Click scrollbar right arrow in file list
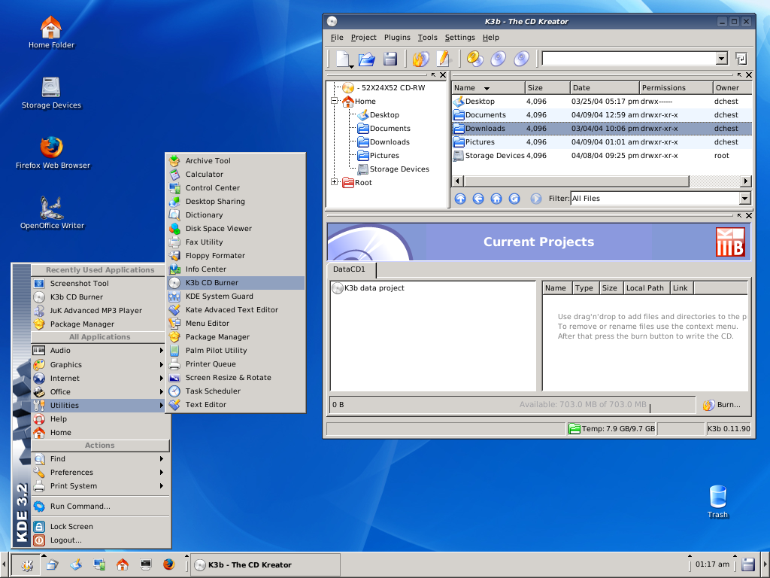The height and width of the screenshot is (578, 770). pyautogui.click(x=746, y=181)
